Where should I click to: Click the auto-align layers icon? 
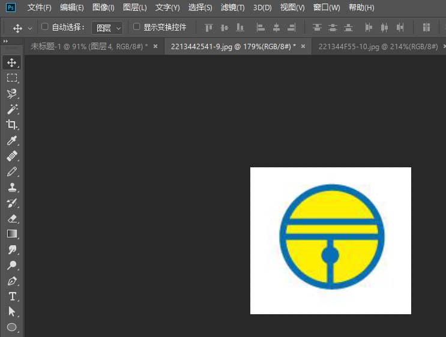tap(426, 28)
